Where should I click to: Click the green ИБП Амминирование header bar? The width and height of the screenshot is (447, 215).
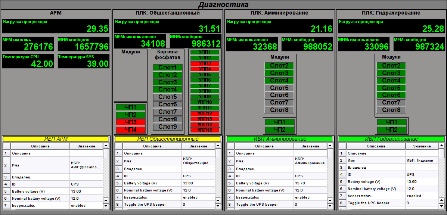point(280,139)
